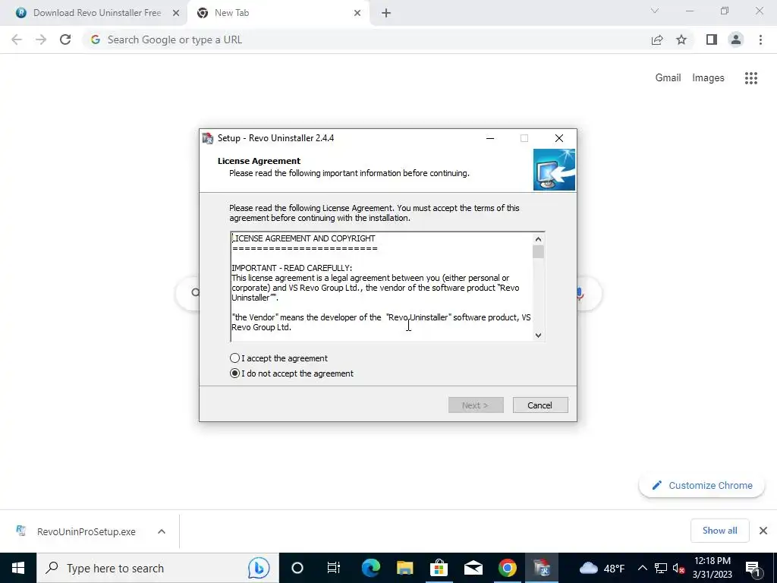Switch to Download Revo Uninstaller tab
The width and height of the screenshot is (777, 583).
point(94,13)
